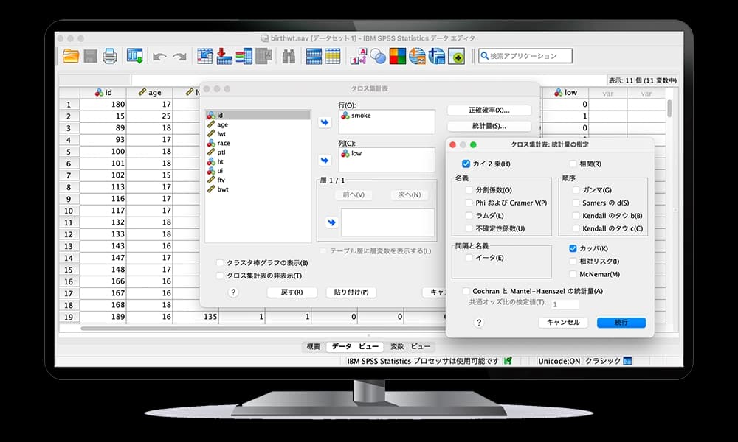738x442 pixels.
Task: Check the イータ(E) option
Action: (x=469, y=257)
